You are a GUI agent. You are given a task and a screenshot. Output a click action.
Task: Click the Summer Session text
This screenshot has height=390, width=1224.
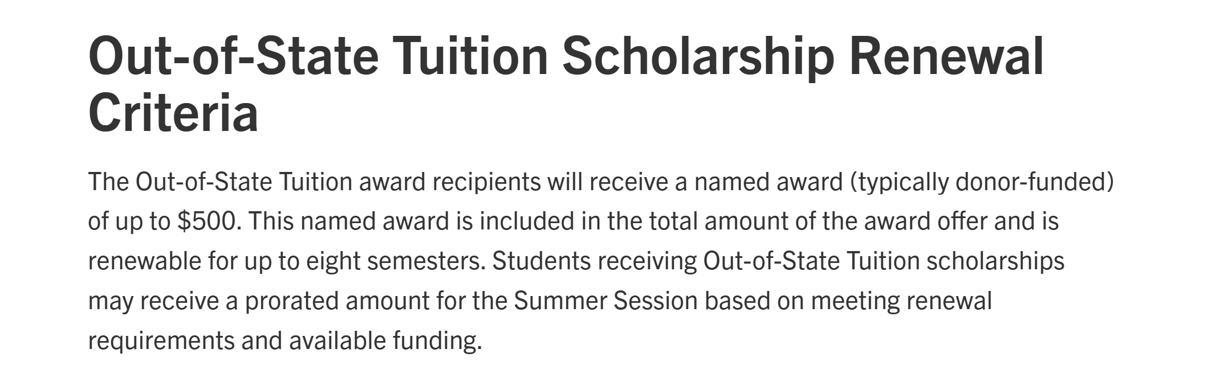tap(605, 301)
